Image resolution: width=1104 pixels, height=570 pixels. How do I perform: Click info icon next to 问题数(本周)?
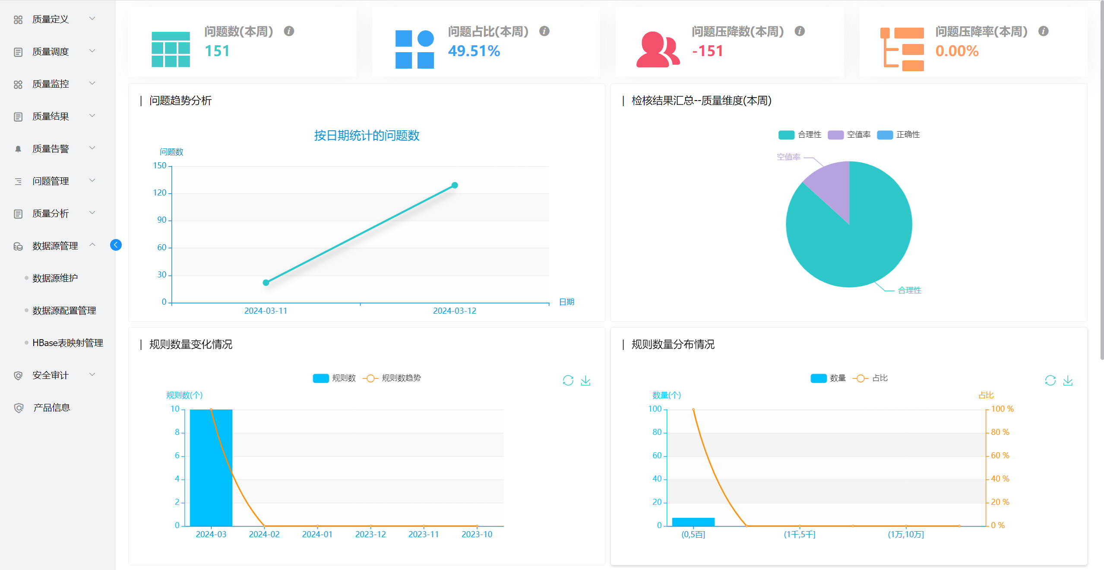[289, 31]
